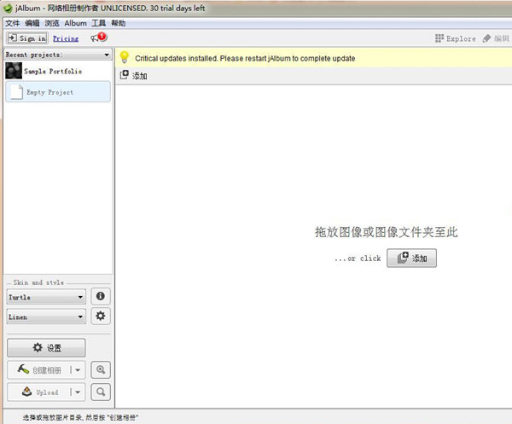Open the Explore grid button
This screenshot has height=424, width=512.
(455, 38)
